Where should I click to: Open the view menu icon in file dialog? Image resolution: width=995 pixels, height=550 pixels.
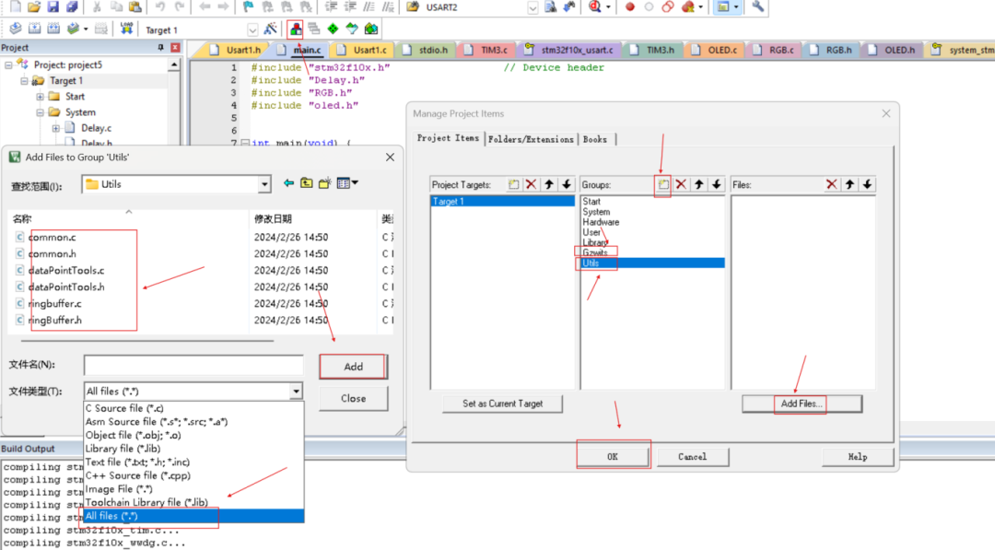(x=347, y=183)
